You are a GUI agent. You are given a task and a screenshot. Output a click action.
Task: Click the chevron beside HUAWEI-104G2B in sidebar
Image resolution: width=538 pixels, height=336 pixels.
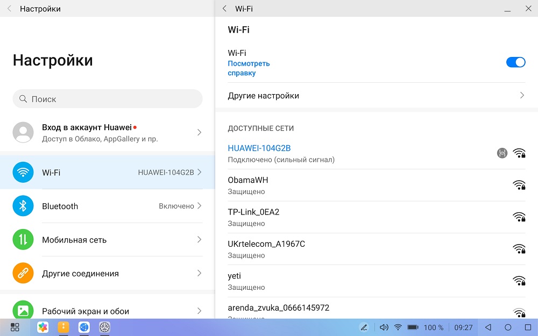coord(199,172)
